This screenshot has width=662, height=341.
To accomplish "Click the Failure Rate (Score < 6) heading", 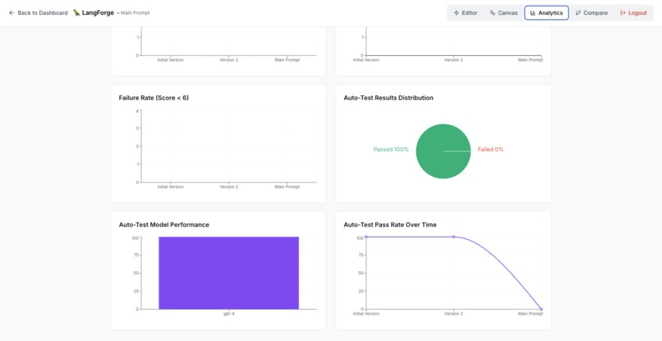I will click(154, 98).
